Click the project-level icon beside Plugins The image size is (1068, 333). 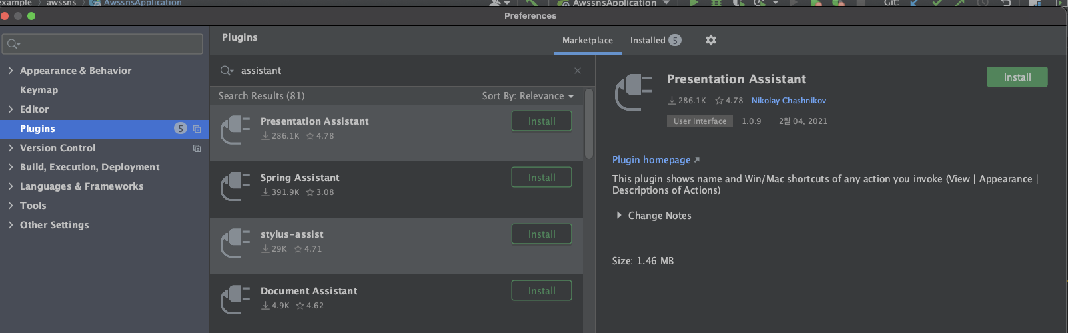(197, 129)
